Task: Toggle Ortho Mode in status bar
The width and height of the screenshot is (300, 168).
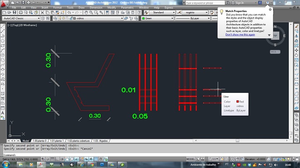Action: 57,159
